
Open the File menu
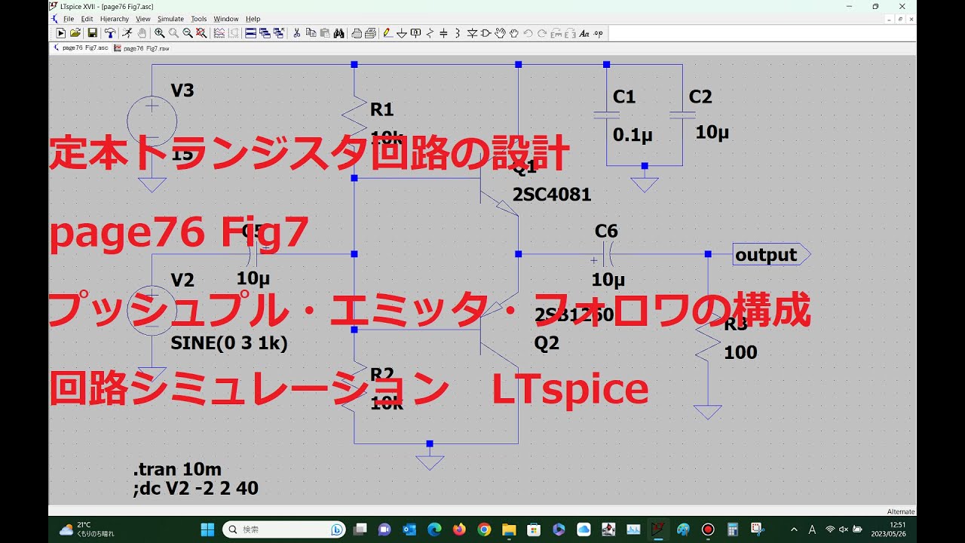[x=69, y=19]
